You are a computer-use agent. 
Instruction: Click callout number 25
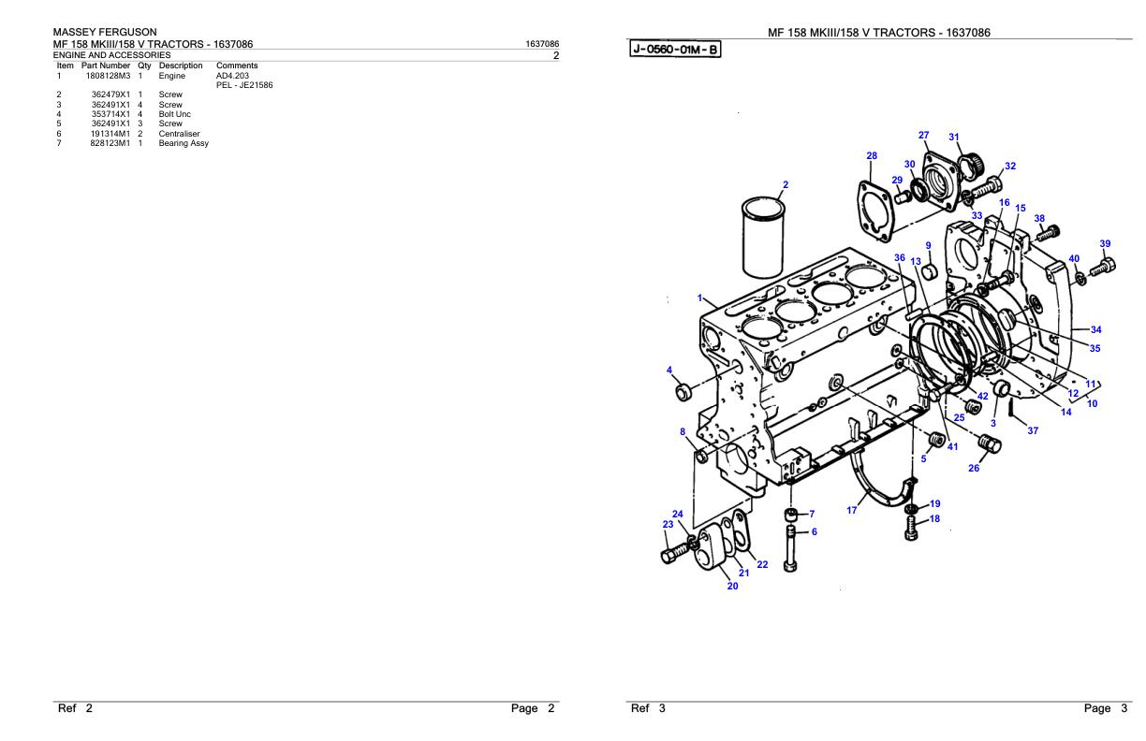click(x=959, y=417)
